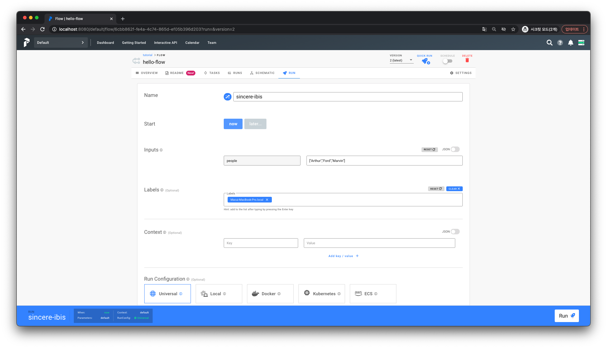Open the server status icon in navbar
607x348 pixels.
581,43
